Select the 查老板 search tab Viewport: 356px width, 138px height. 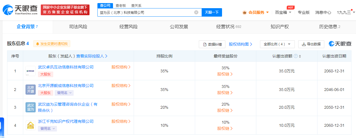[x=121, y=5]
